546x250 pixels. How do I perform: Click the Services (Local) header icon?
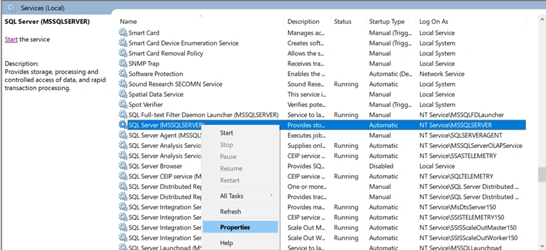point(12,7)
